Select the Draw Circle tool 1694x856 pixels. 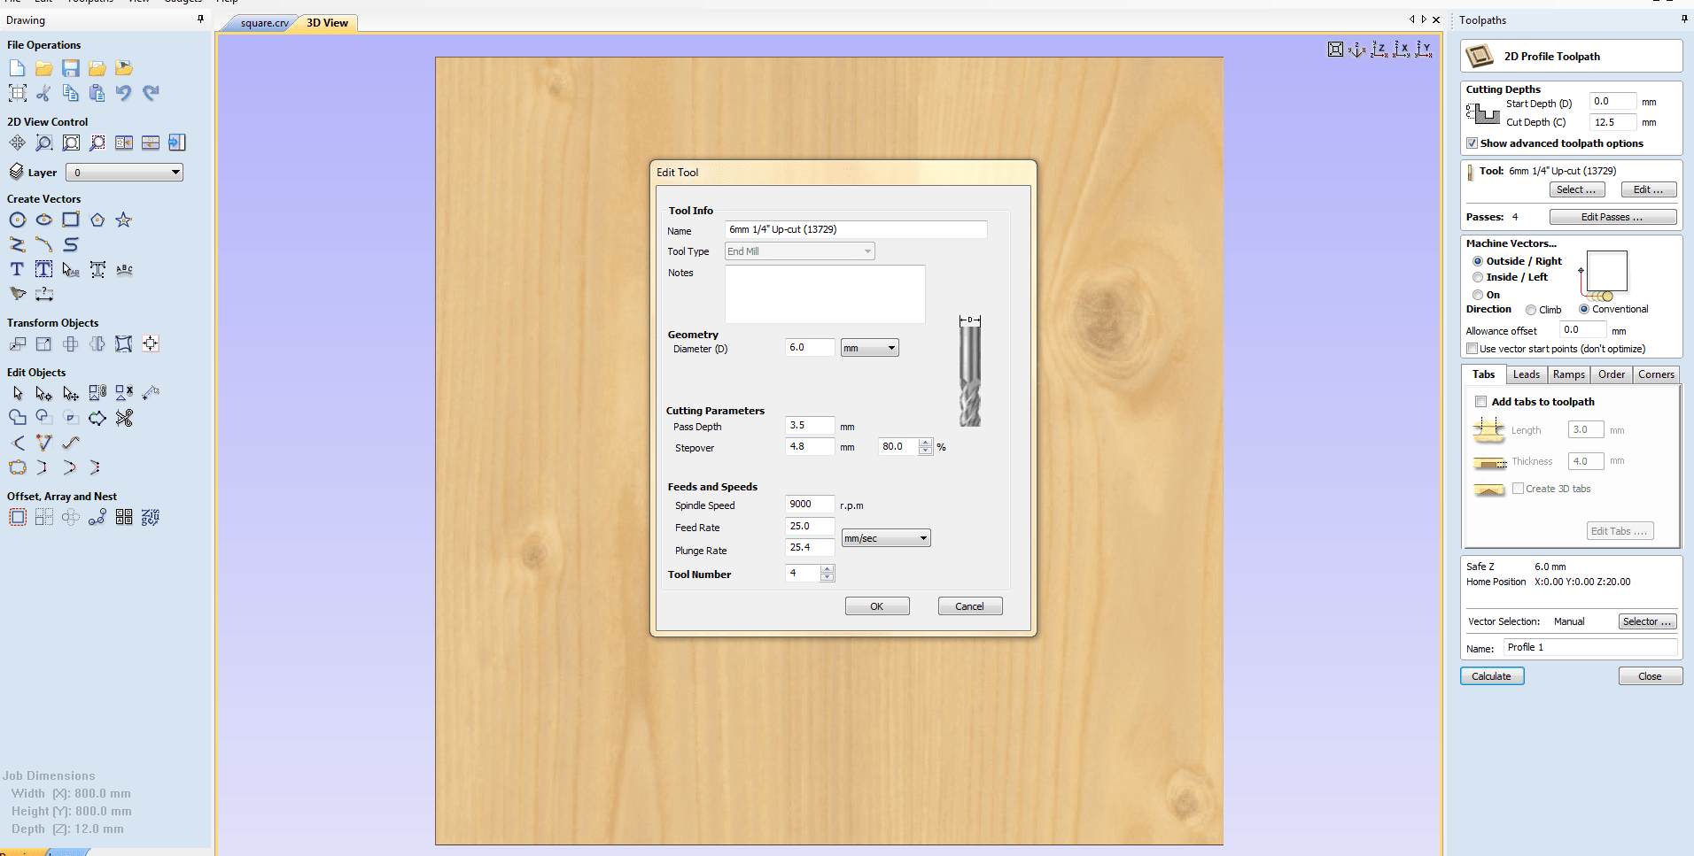tap(17, 220)
